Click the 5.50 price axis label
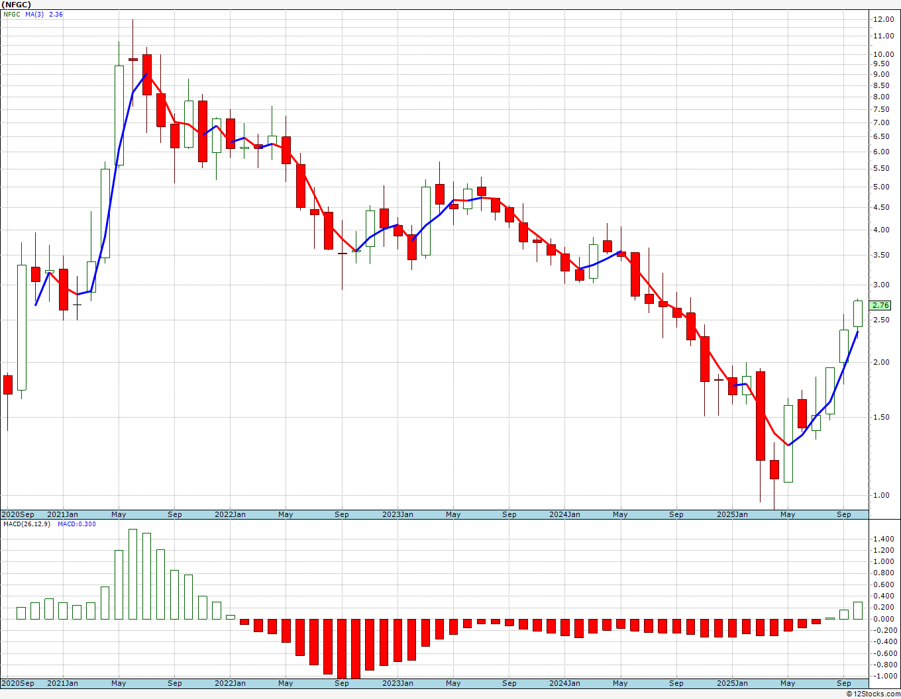This screenshot has width=901, height=699. [881, 169]
